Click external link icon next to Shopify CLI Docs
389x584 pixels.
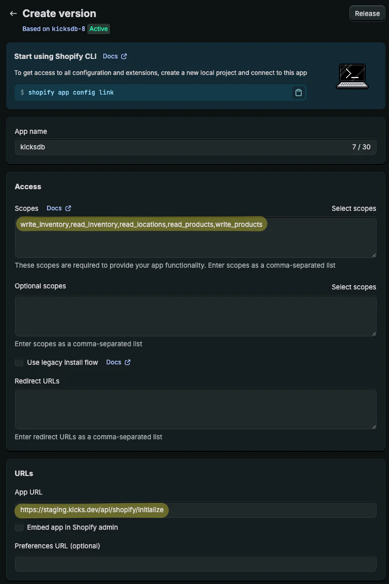click(x=123, y=56)
